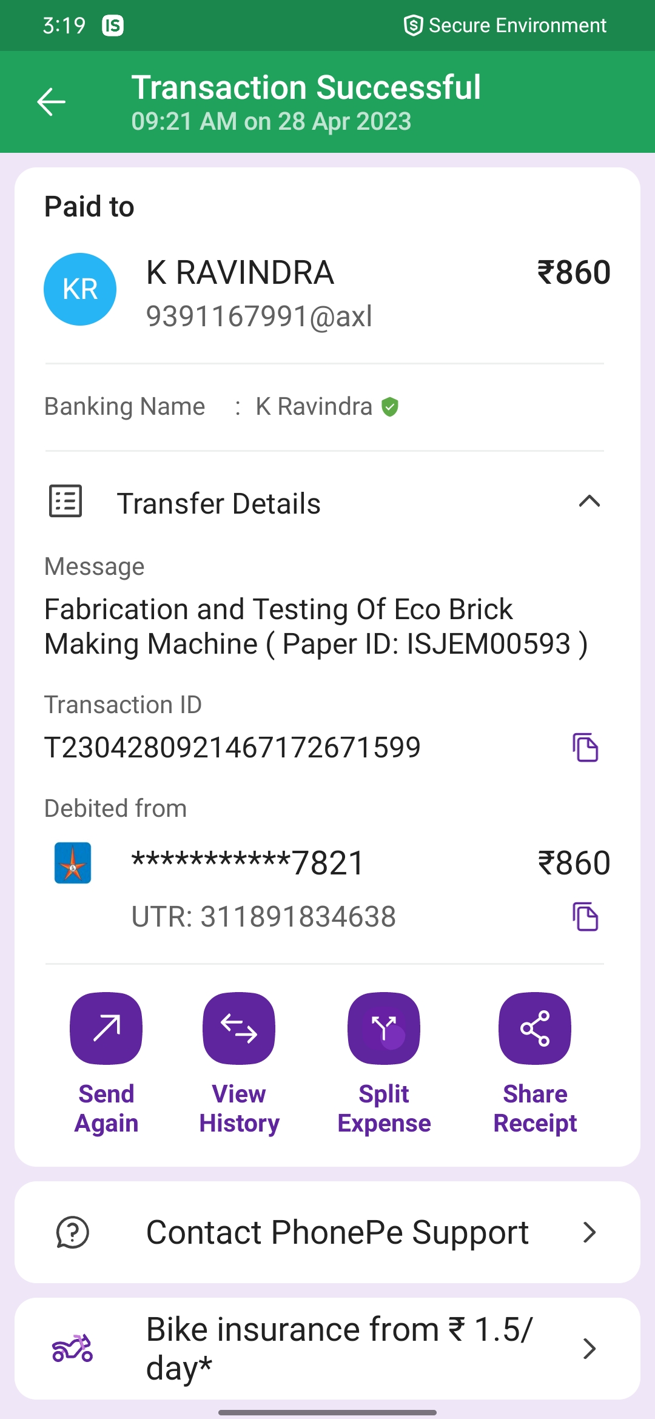Tap the Transfer Details heading

pyautogui.click(x=218, y=503)
